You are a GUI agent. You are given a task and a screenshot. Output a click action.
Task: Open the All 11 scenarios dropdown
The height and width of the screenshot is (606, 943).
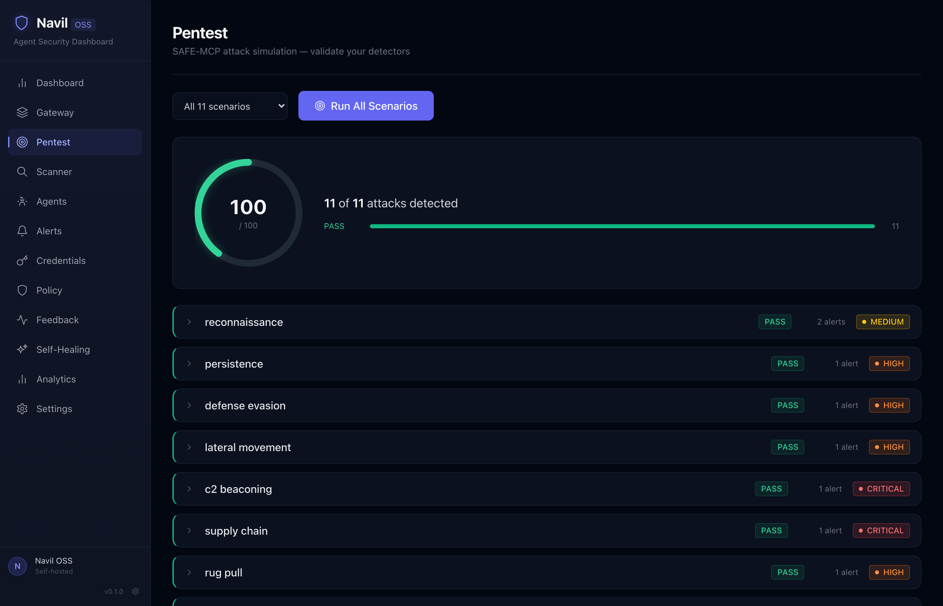click(x=230, y=106)
